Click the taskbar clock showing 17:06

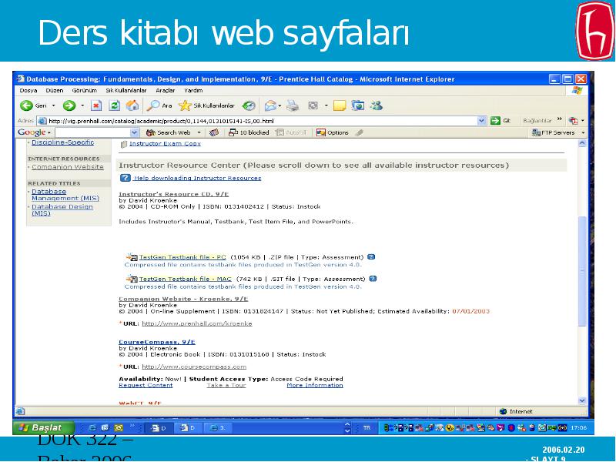pos(579,428)
